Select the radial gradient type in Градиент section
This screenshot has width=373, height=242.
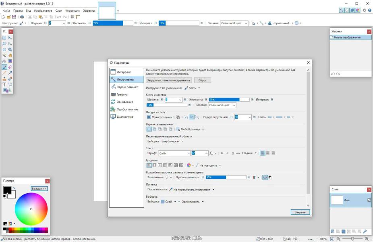click(160, 165)
